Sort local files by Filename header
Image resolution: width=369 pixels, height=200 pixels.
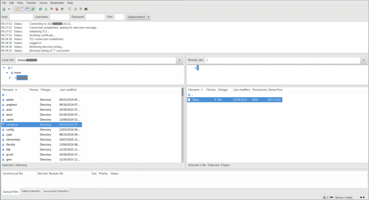(13, 90)
